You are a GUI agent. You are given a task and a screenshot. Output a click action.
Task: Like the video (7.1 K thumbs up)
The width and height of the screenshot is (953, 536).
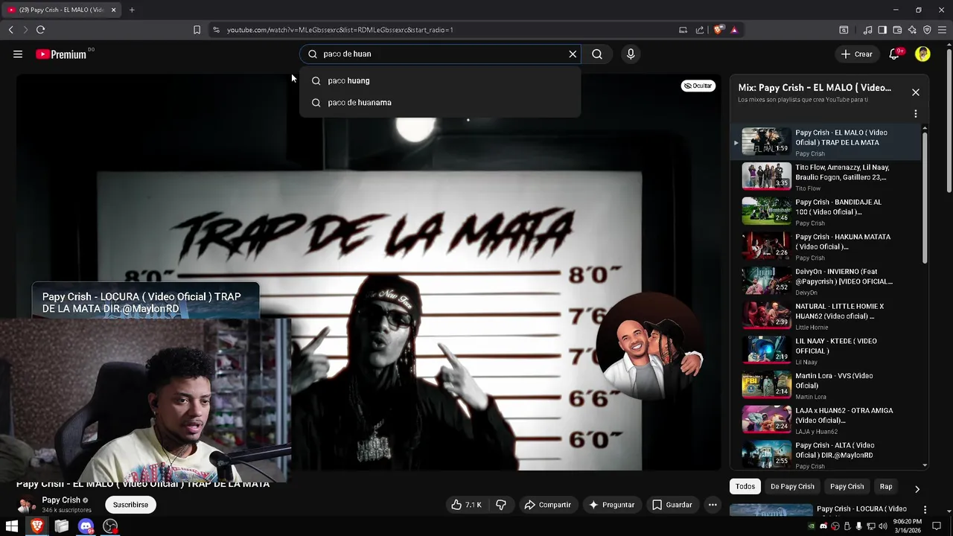tap(467, 505)
